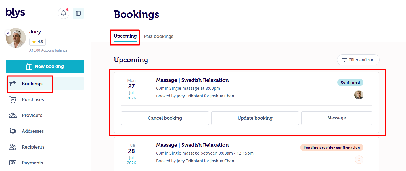Open the Tue 28 Jul pending booking title
406x171 pixels.
[x=192, y=145]
